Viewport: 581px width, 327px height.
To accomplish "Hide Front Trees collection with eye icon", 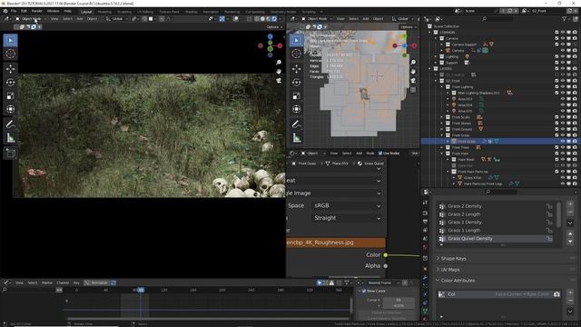I will pyautogui.click(x=563, y=147).
